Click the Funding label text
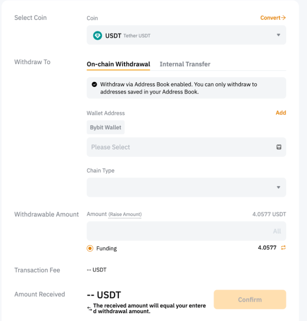This screenshot has width=307, height=321. point(106,249)
